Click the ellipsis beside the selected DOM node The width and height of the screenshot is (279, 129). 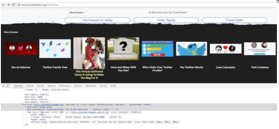click(x=2, y=104)
